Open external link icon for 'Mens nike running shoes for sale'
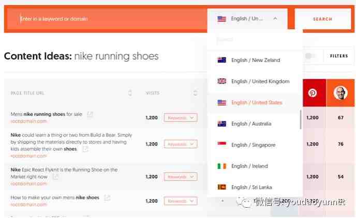This screenshot has height=218, width=356. 90,115
